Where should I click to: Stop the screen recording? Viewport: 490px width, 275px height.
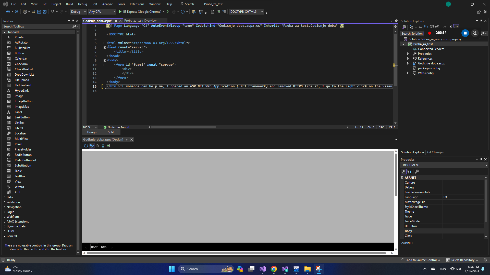(465, 33)
